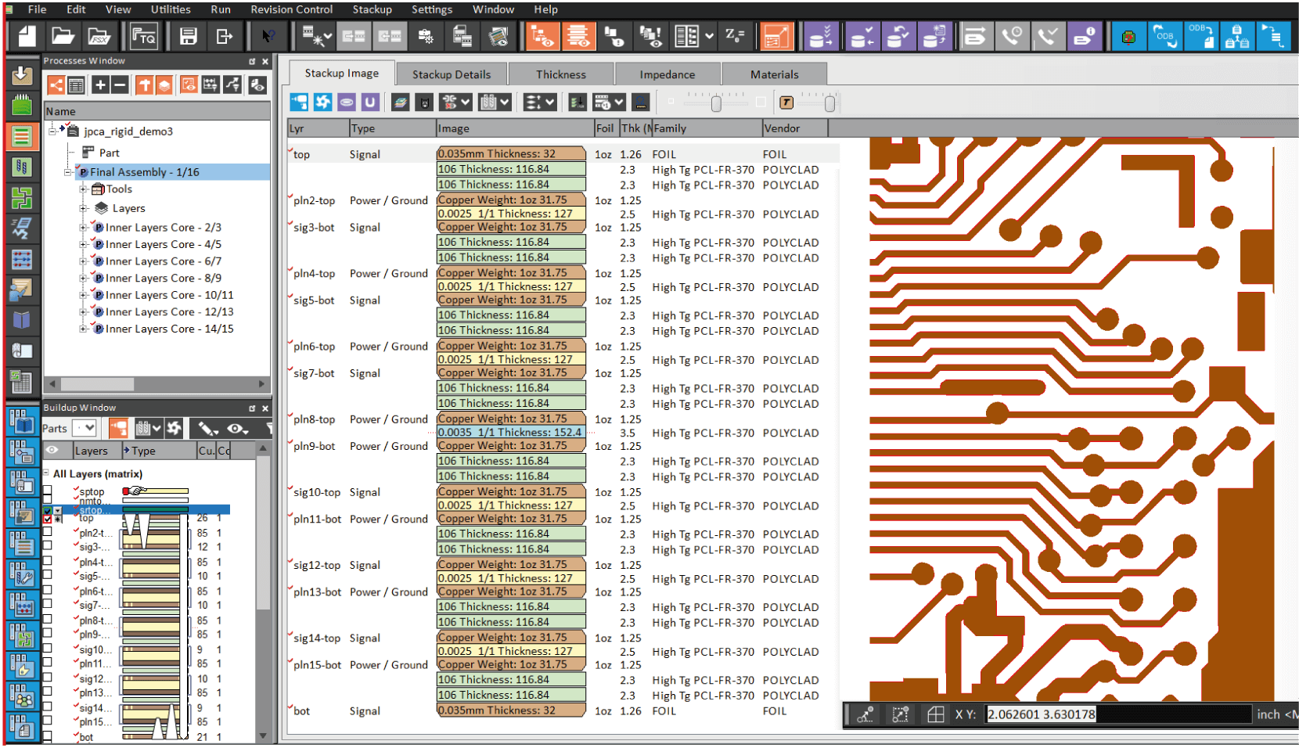Select the drill tool icon in Stackup Image toolbar

tap(299, 102)
